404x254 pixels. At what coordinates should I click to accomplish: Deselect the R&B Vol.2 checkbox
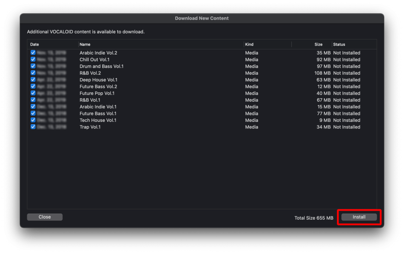coord(33,73)
